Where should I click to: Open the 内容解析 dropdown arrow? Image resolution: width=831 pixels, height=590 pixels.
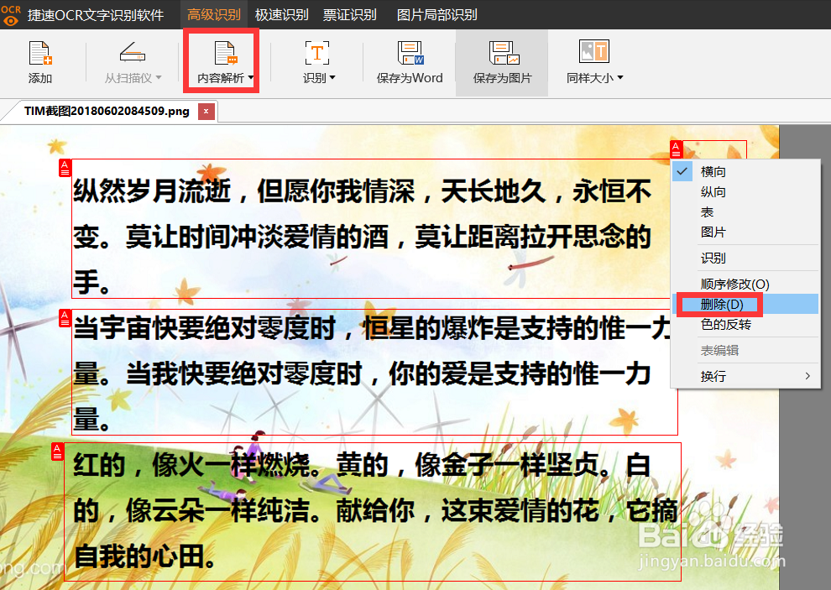click(251, 78)
